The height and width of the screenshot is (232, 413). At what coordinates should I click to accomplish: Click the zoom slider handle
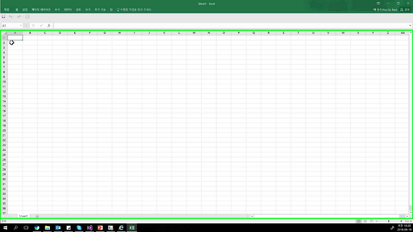pos(388,221)
